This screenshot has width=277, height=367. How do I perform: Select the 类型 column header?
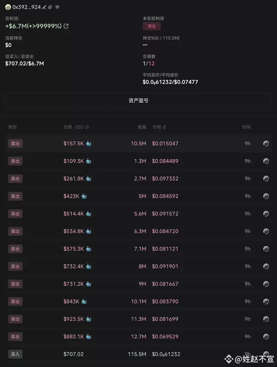click(12, 127)
